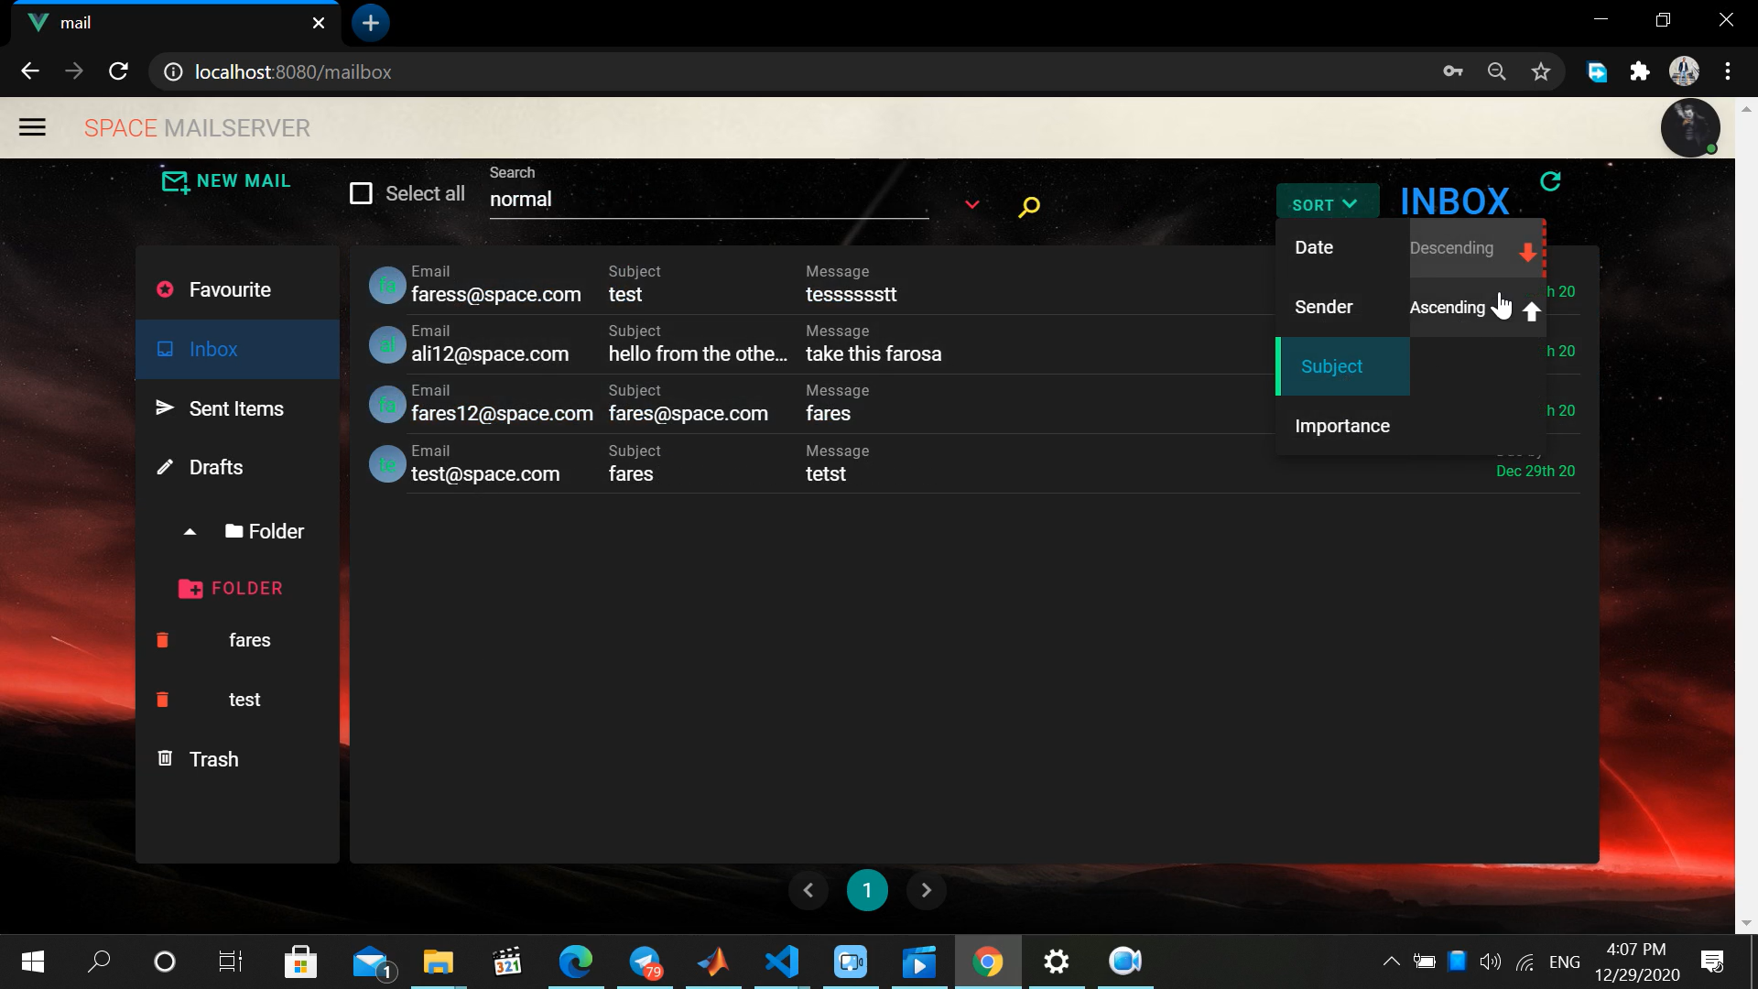The width and height of the screenshot is (1758, 989).
Task: Click the NEW MAIL compose icon
Action: point(175,181)
